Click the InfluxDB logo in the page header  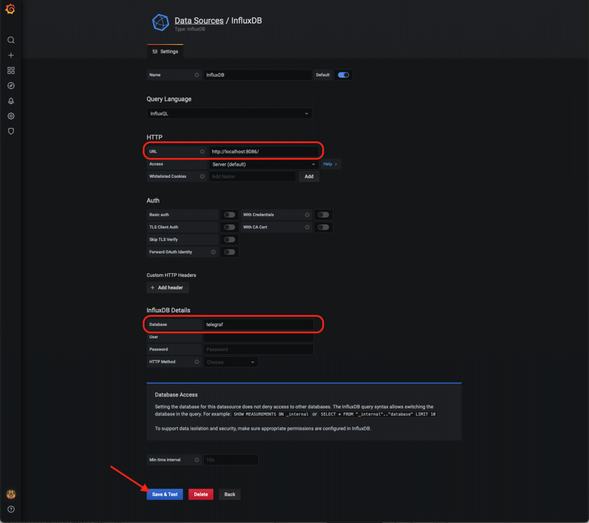(x=160, y=22)
